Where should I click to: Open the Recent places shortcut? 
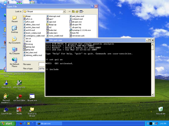(14, 19)
